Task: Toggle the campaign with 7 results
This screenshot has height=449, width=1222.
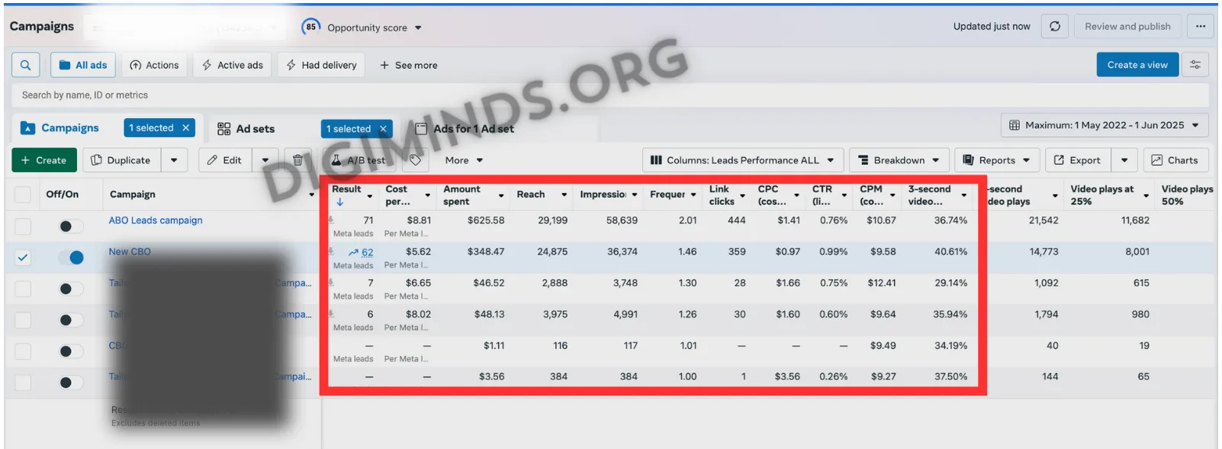Action: (70, 289)
